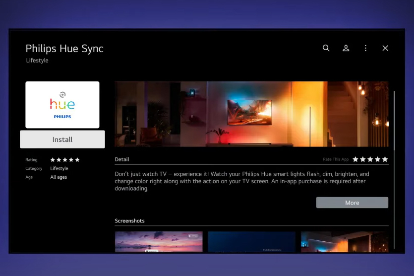The width and height of the screenshot is (414, 276).
Task: Click the Philips Hue app logo
Action: pyautogui.click(x=62, y=105)
